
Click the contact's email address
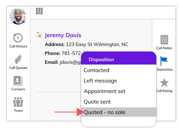point(69,62)
